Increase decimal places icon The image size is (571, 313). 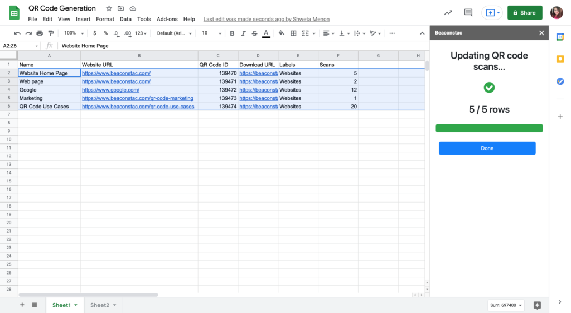pyautogui.click(x=128, y=33)
